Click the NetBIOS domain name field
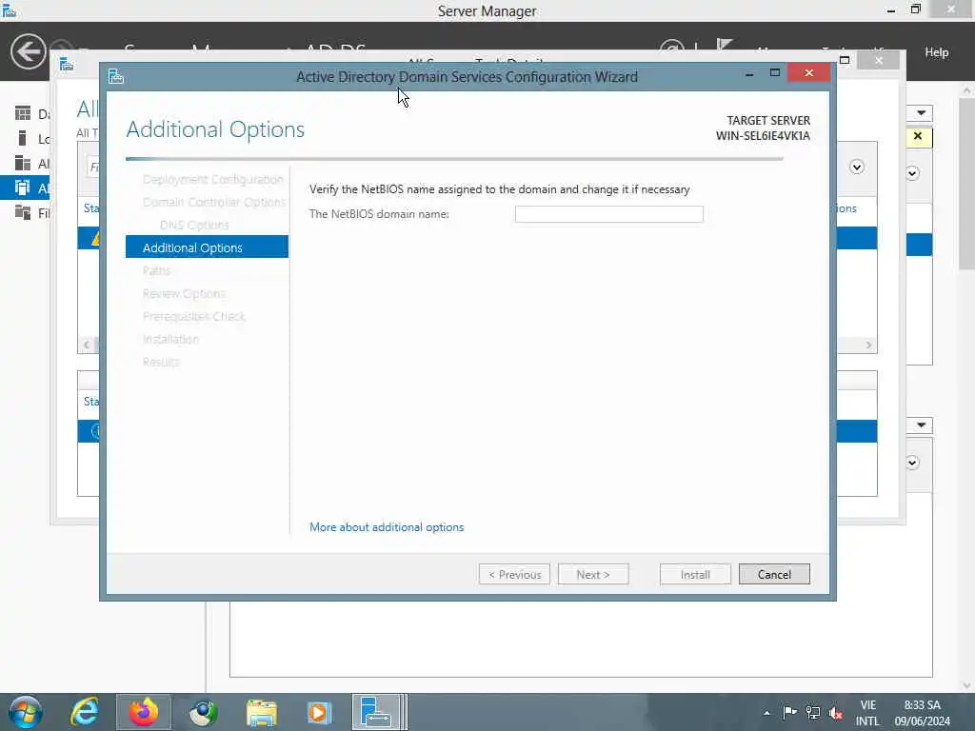 [x=608, y=214]
